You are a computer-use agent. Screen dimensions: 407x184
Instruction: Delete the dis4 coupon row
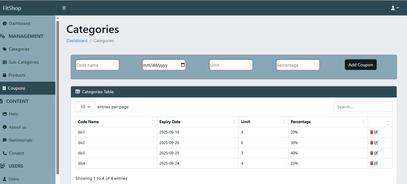372,163
